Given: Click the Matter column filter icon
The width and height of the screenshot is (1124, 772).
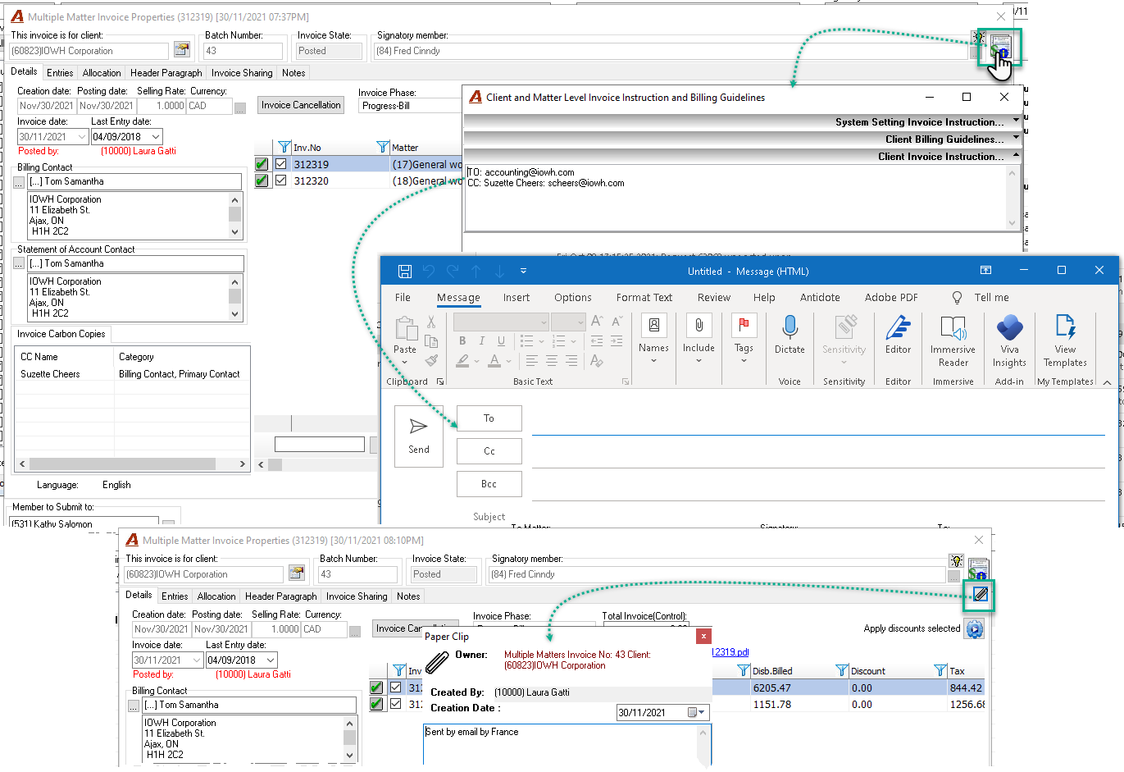Looking at the screenshot, I should click(x=383, y=147).
